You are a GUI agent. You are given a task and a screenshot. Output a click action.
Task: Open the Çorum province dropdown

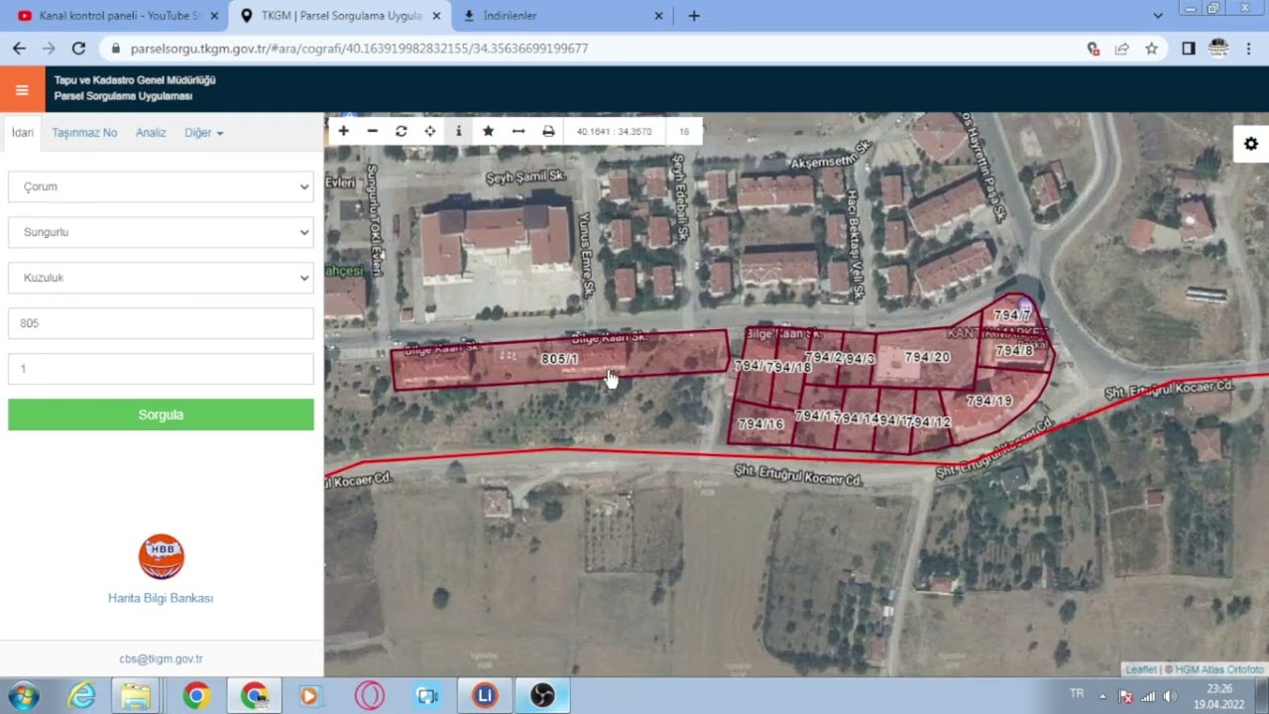click(161, 186)
